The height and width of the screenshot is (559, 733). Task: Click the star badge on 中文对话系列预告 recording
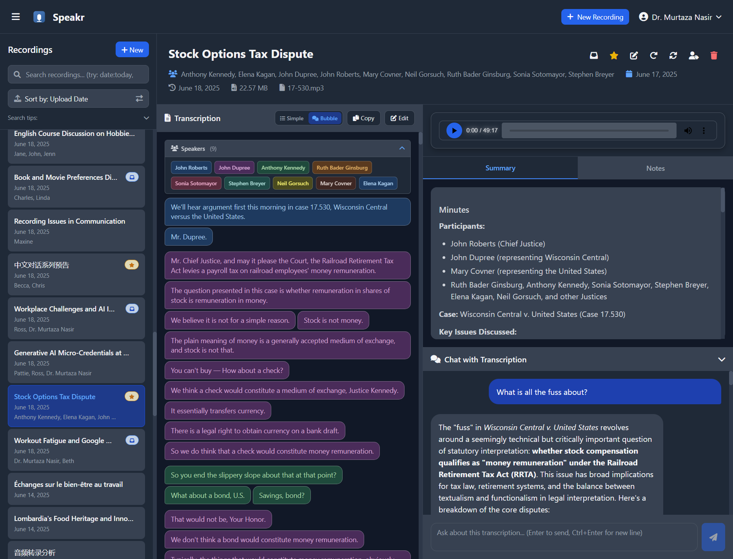tap(132, 265)
